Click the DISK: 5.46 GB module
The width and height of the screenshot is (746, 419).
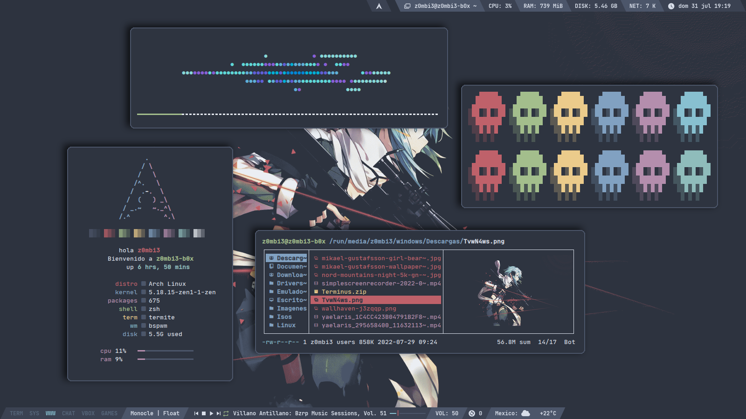596,6
